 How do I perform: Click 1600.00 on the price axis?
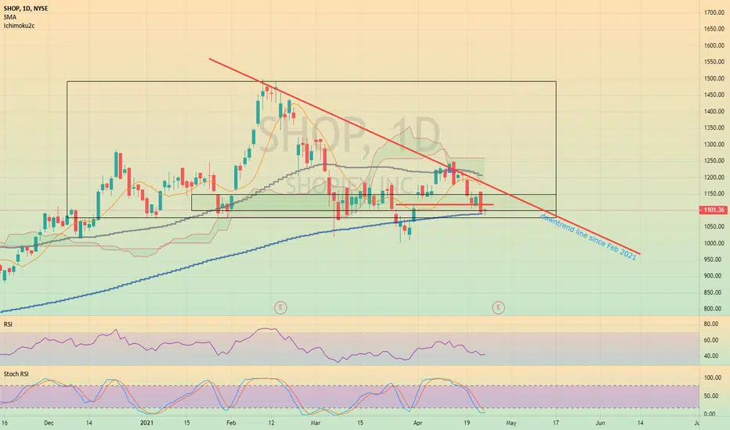coord(714,45)
